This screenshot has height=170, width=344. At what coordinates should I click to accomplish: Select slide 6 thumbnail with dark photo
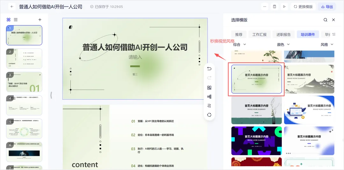pyautogui.click(x=24, y=152)
